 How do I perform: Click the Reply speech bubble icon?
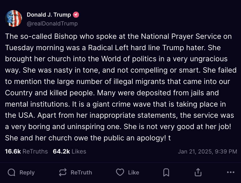tap(12, 172)
